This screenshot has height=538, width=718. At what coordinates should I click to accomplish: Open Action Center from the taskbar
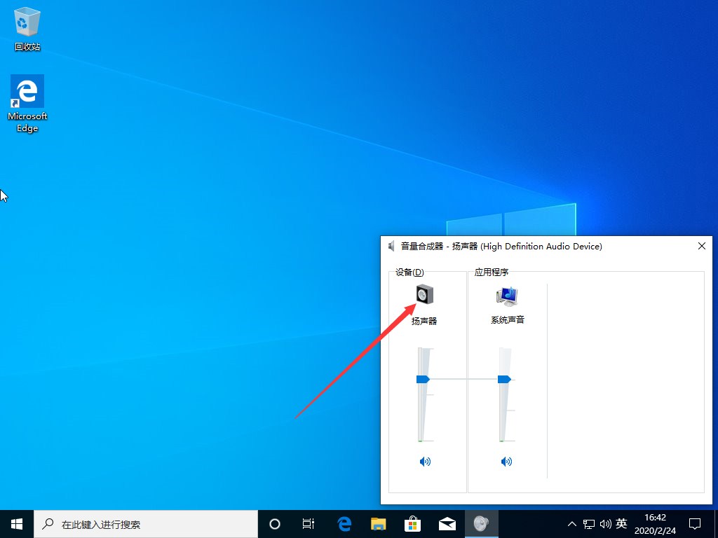[x=695, y=523]
